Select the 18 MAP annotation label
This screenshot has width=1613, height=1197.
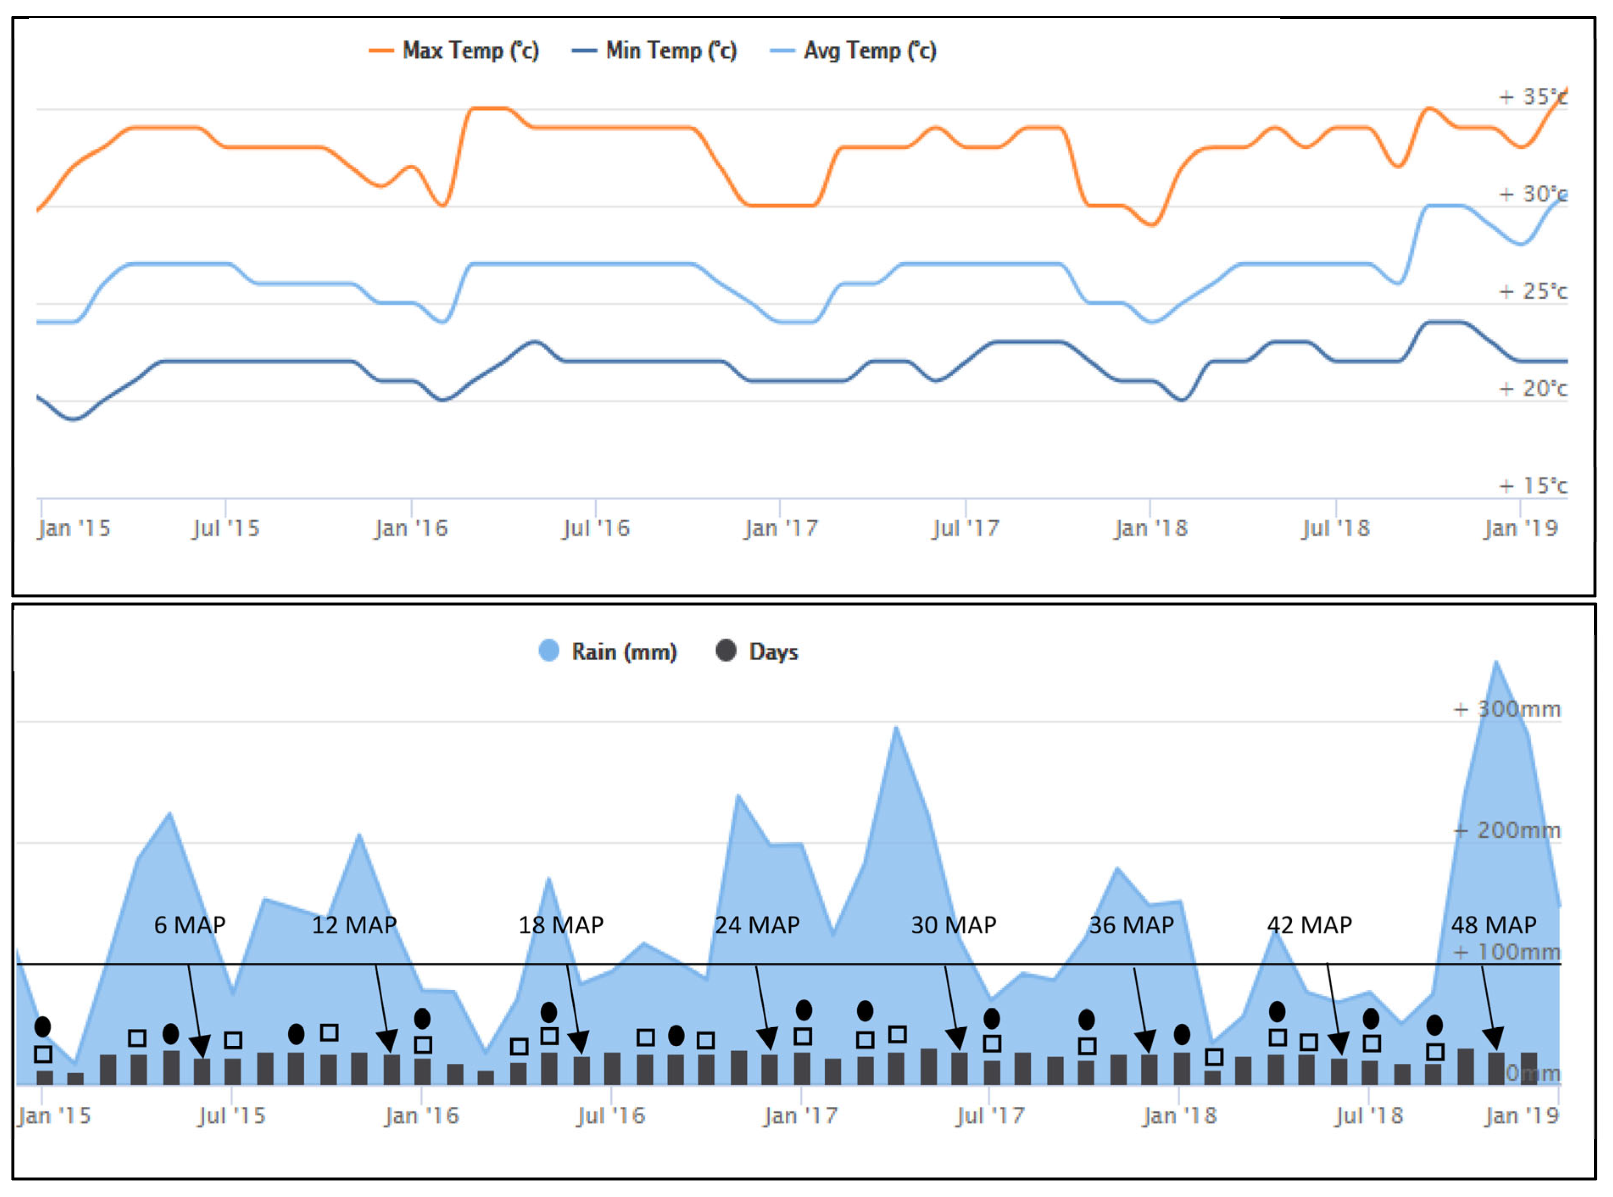(x=561, y=925)
